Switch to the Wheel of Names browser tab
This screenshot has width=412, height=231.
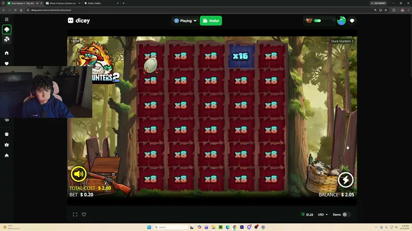(62, 3)
